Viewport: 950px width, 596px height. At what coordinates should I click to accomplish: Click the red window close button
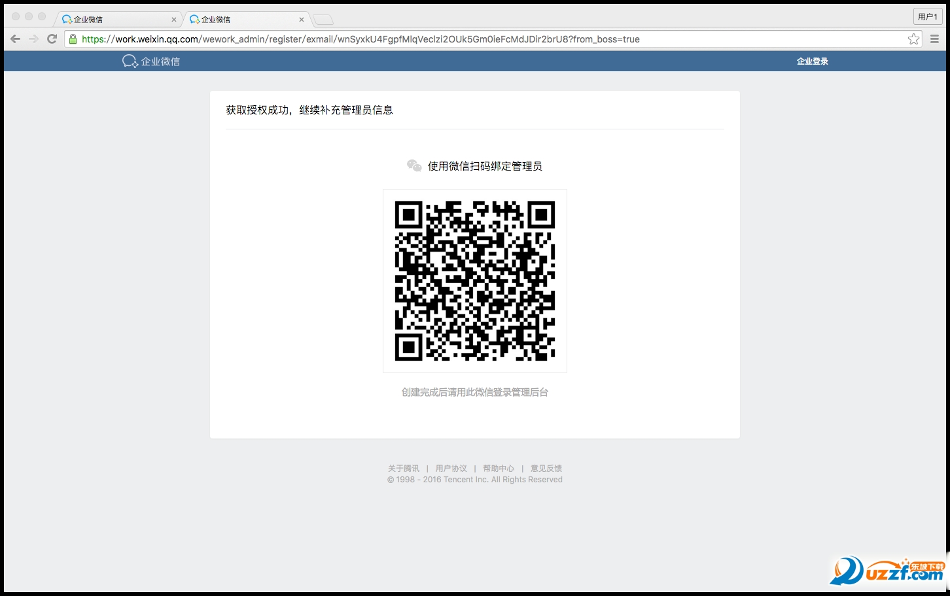16,16
